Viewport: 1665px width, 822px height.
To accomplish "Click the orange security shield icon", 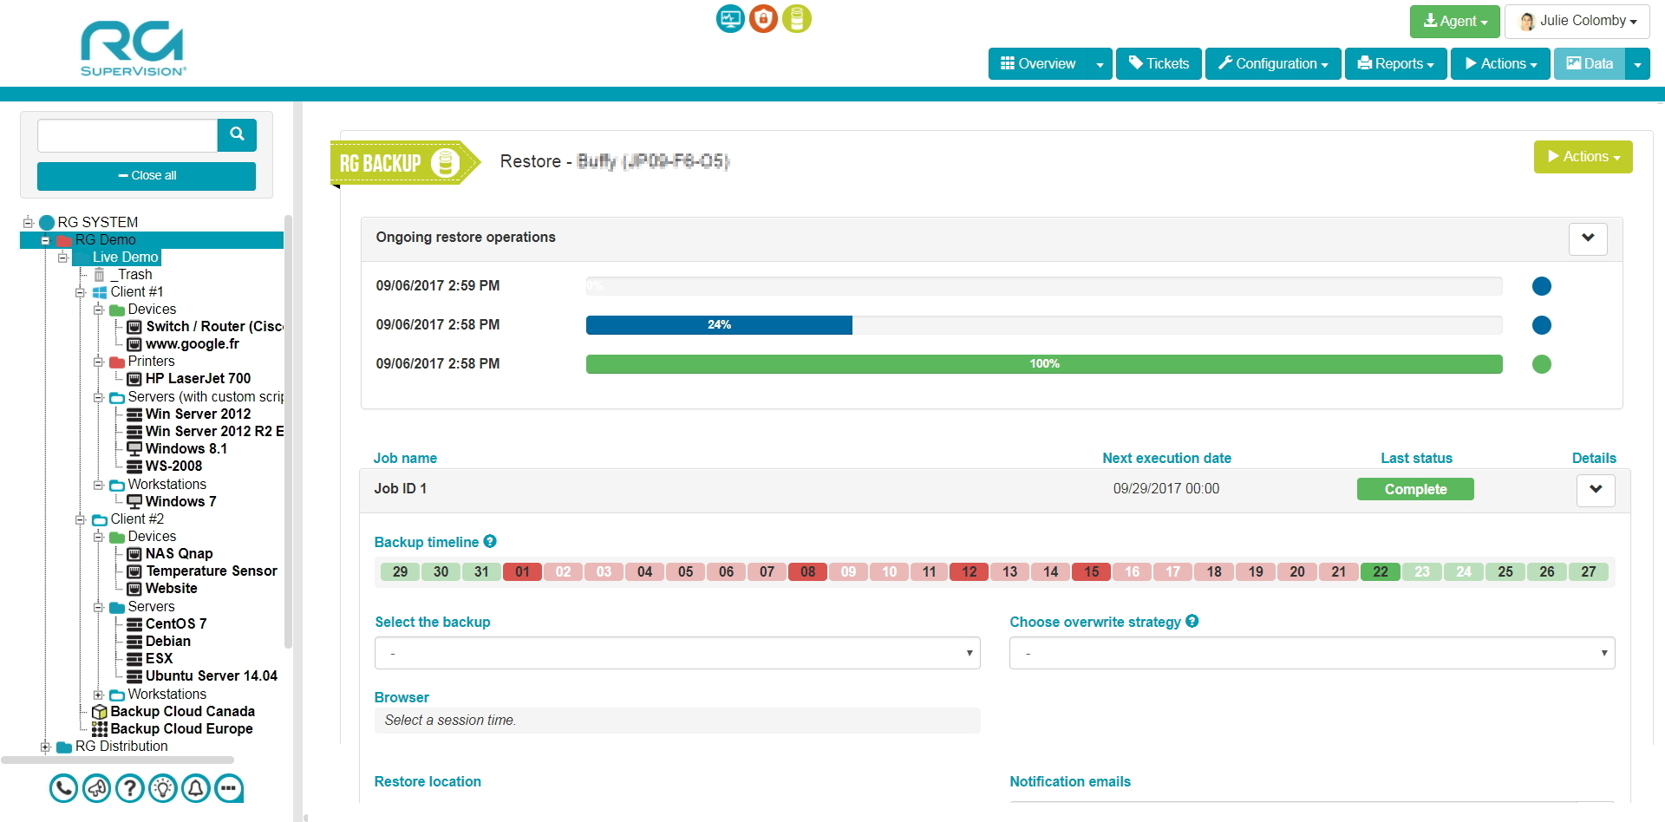I will (x=763, y=18).
